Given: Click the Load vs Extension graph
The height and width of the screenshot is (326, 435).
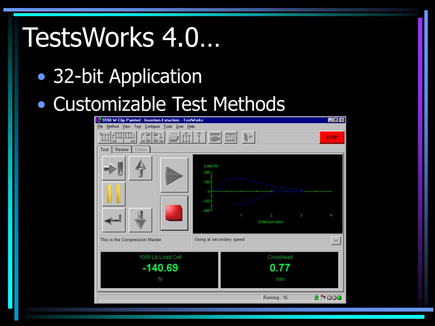Looking at the screenshot, I should (x=268, y=194).
